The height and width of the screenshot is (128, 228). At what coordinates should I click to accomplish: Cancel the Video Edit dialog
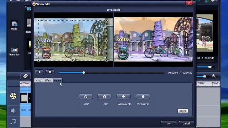click(x=186, y=123)
